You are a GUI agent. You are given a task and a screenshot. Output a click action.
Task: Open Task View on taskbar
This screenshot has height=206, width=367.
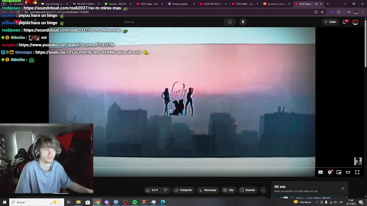[x=69, y=202]
